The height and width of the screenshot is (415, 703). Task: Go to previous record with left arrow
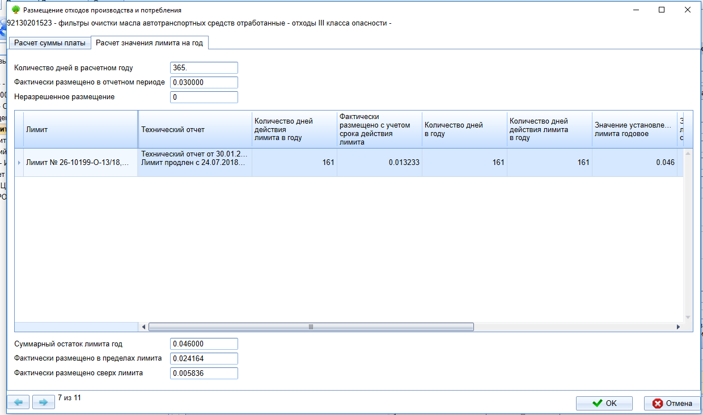tap(18, 403)
